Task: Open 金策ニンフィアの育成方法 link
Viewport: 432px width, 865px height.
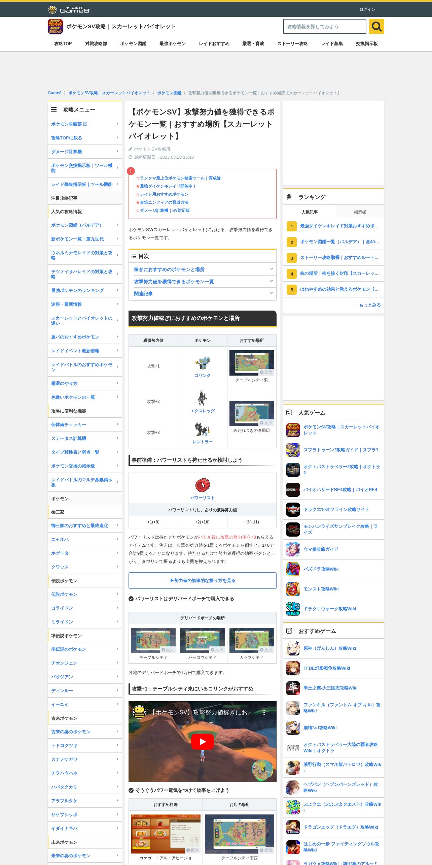Action: click(x=164, y=202)
